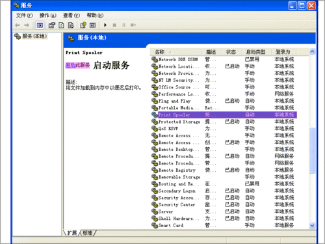The width and height of the screenshot is (325, 244).
Task: Select the Remote Desktop... service row
Action: tap(224, 149)
